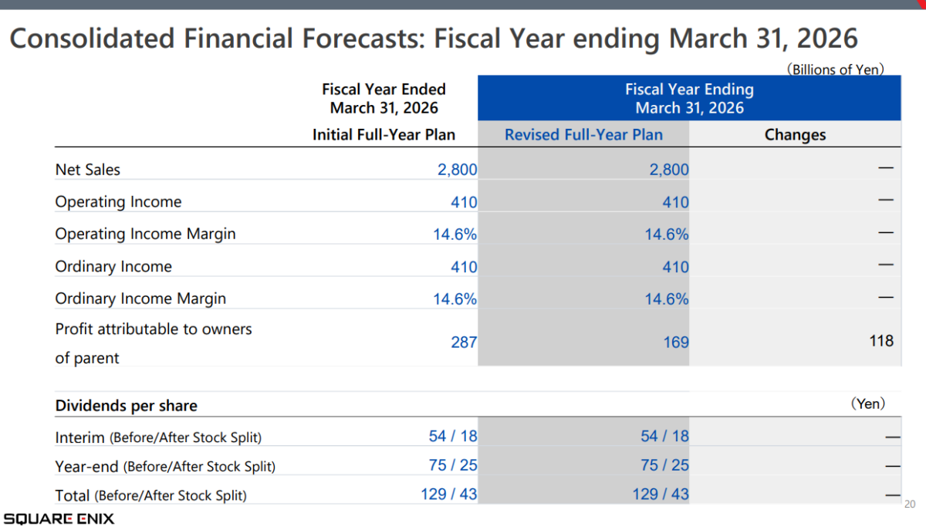Click the Square Enix logo
926x530 pixels.
59,518
